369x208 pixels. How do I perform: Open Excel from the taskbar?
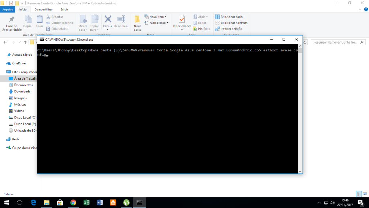[86, 203]
